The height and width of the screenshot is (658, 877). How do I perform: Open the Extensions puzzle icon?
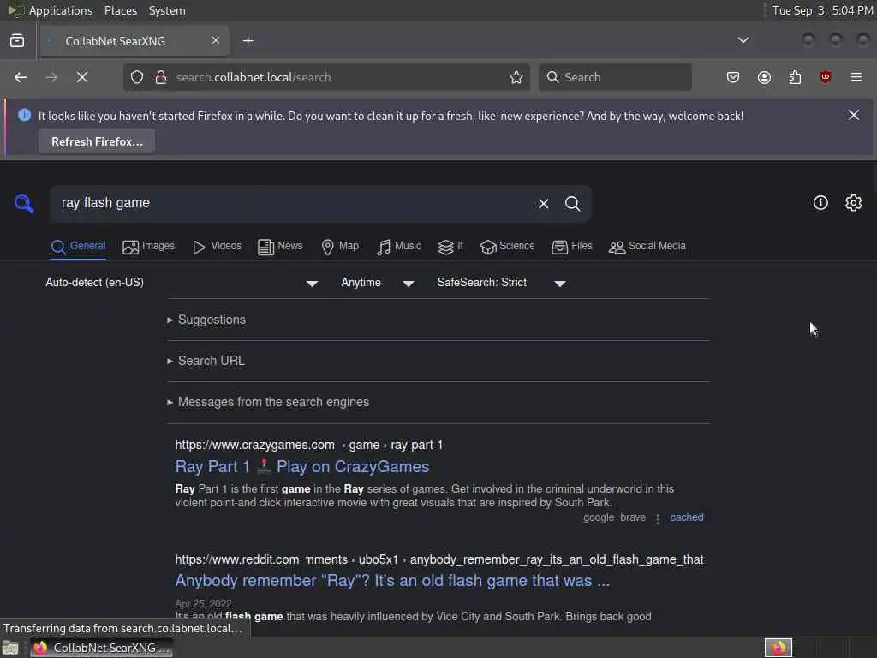point(795,77)
